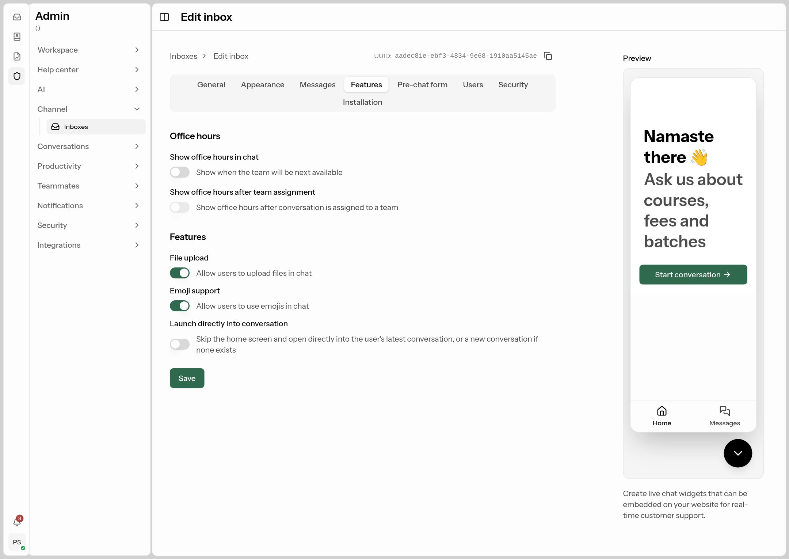Open the Messages tab
This screenshot has height=559, width=789.
tap(317, 84)
